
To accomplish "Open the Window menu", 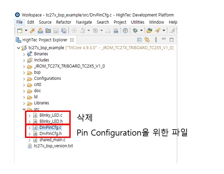I will pyautogui.click(x=156, y=22).
